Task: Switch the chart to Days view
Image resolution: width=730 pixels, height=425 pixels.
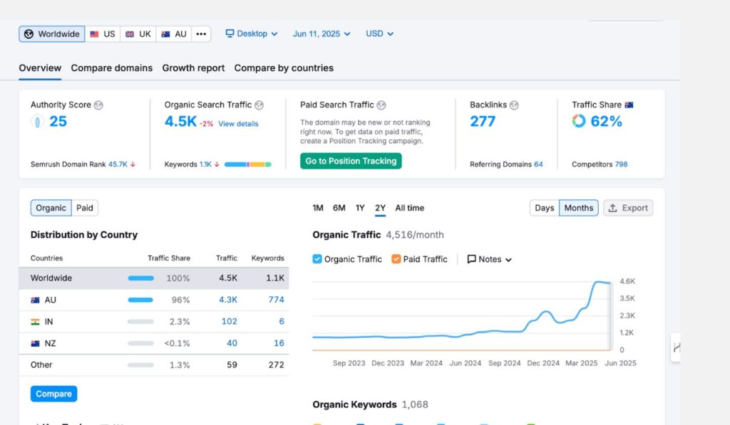Action: click(545, 208)
